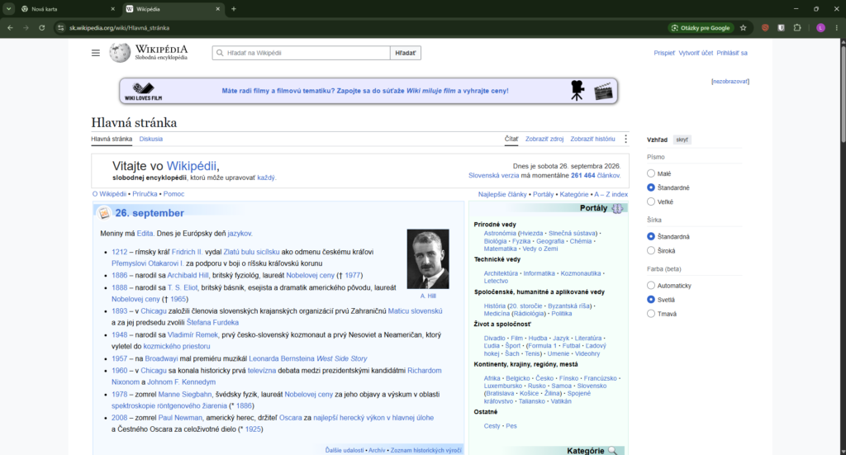Open the Wikipedia main menu hamburger icon
Image resolution: width=846 pixels, height=455 pixels.
click(96, 53)
